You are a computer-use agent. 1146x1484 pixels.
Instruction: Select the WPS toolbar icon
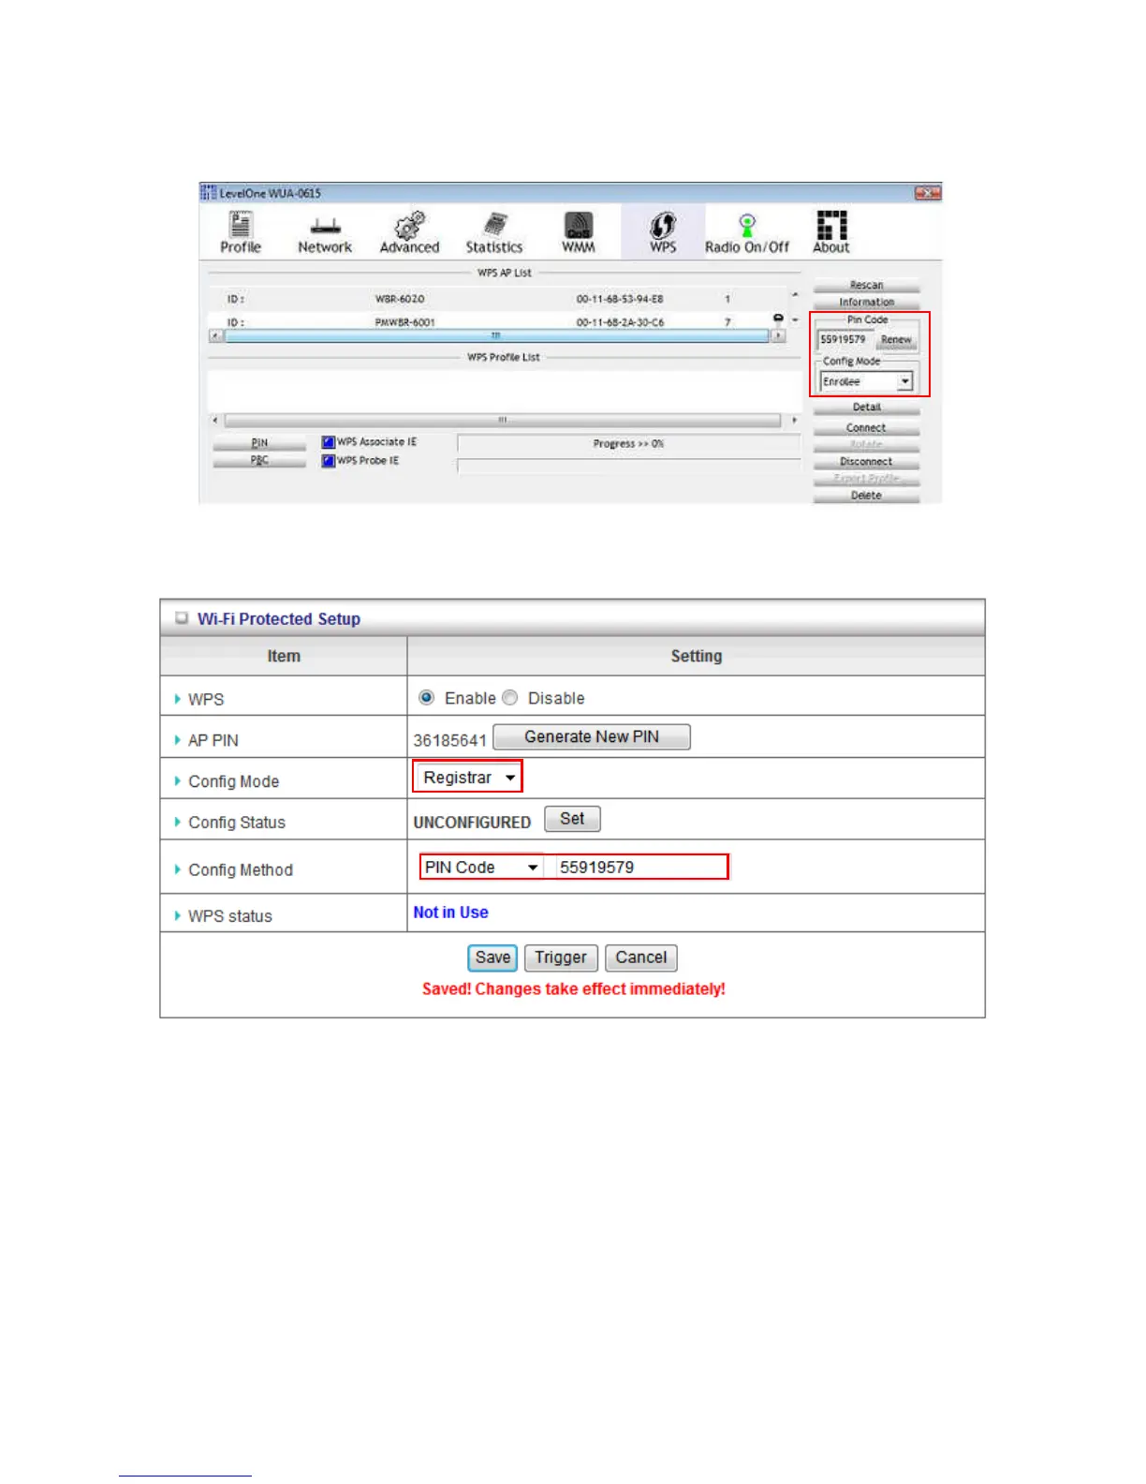click(663, 232)
